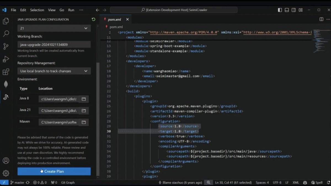
Task: Click the refresh icon in plan configuration header
Action: click(94, 20)
